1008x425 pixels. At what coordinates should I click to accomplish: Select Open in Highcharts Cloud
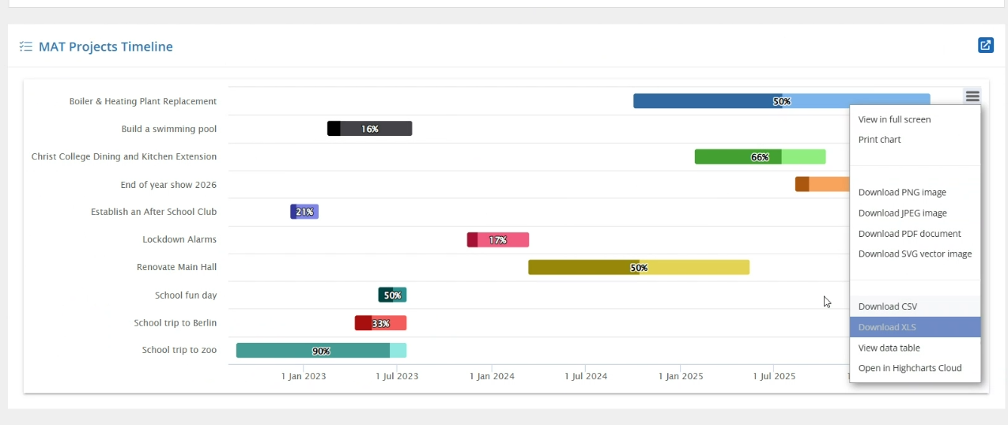click(x=909, y=368)
